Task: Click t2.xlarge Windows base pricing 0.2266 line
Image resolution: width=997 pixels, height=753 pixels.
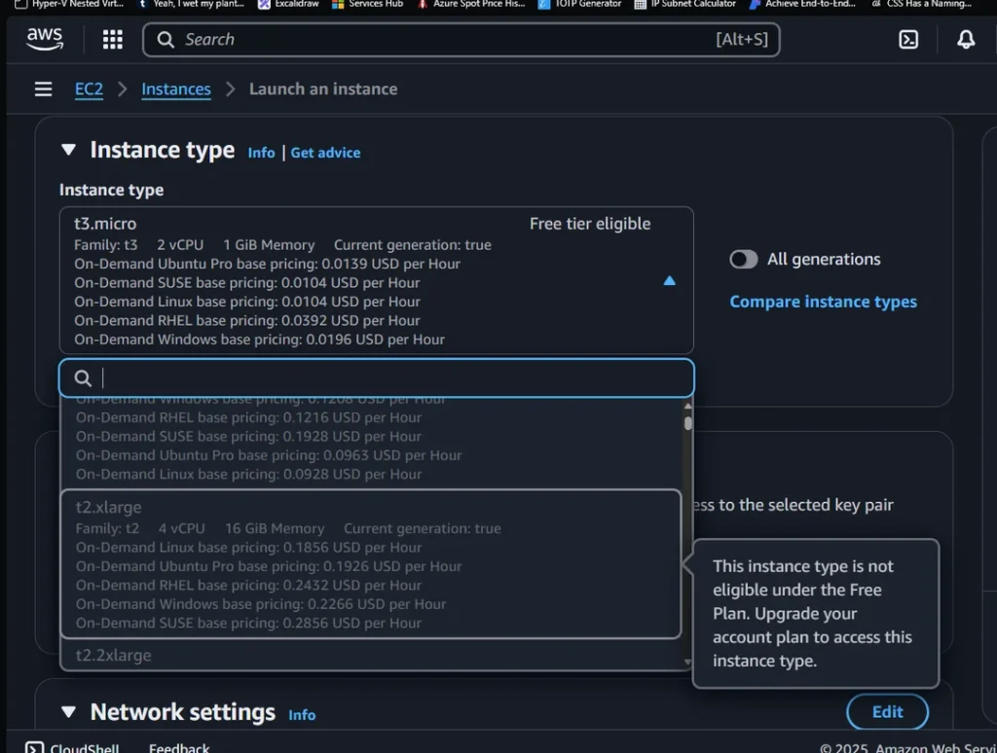Action: click(261, 604)
